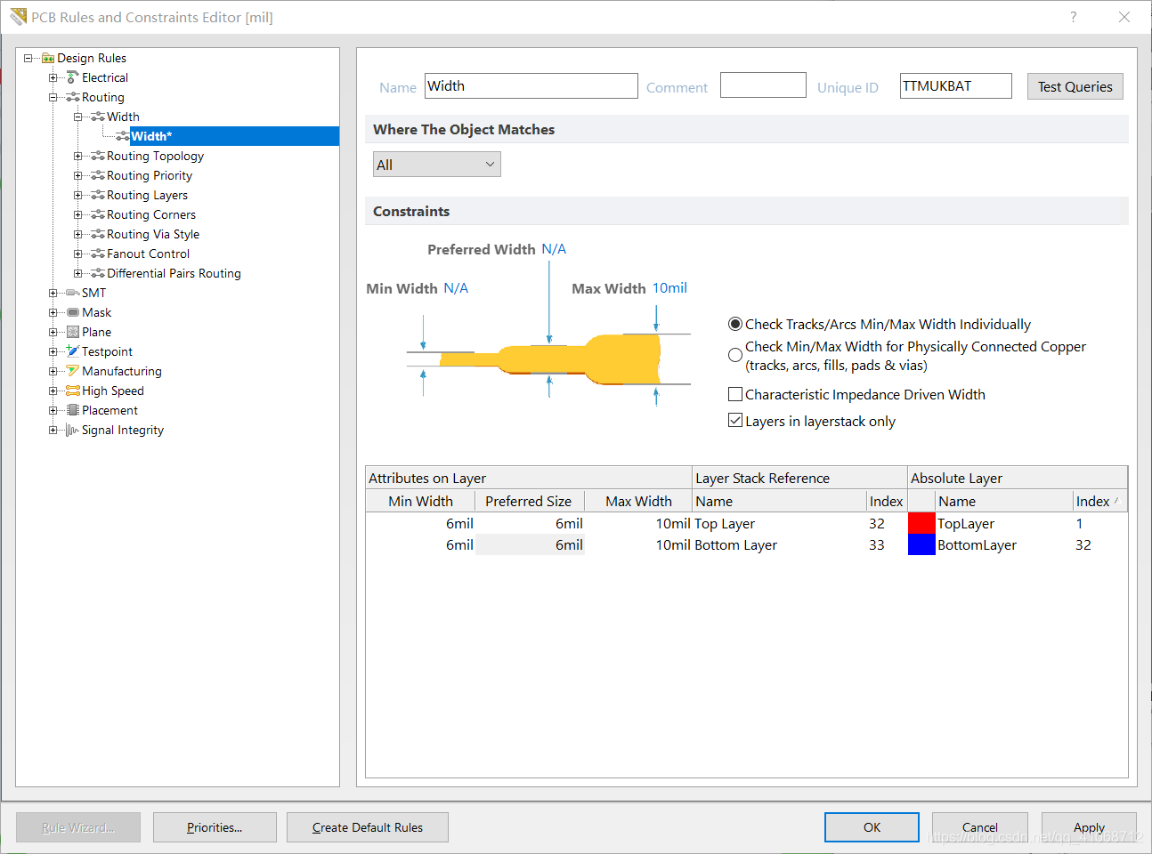Enable Characteristic Impedance Driven Width checkbox

[x=735, y=394]
